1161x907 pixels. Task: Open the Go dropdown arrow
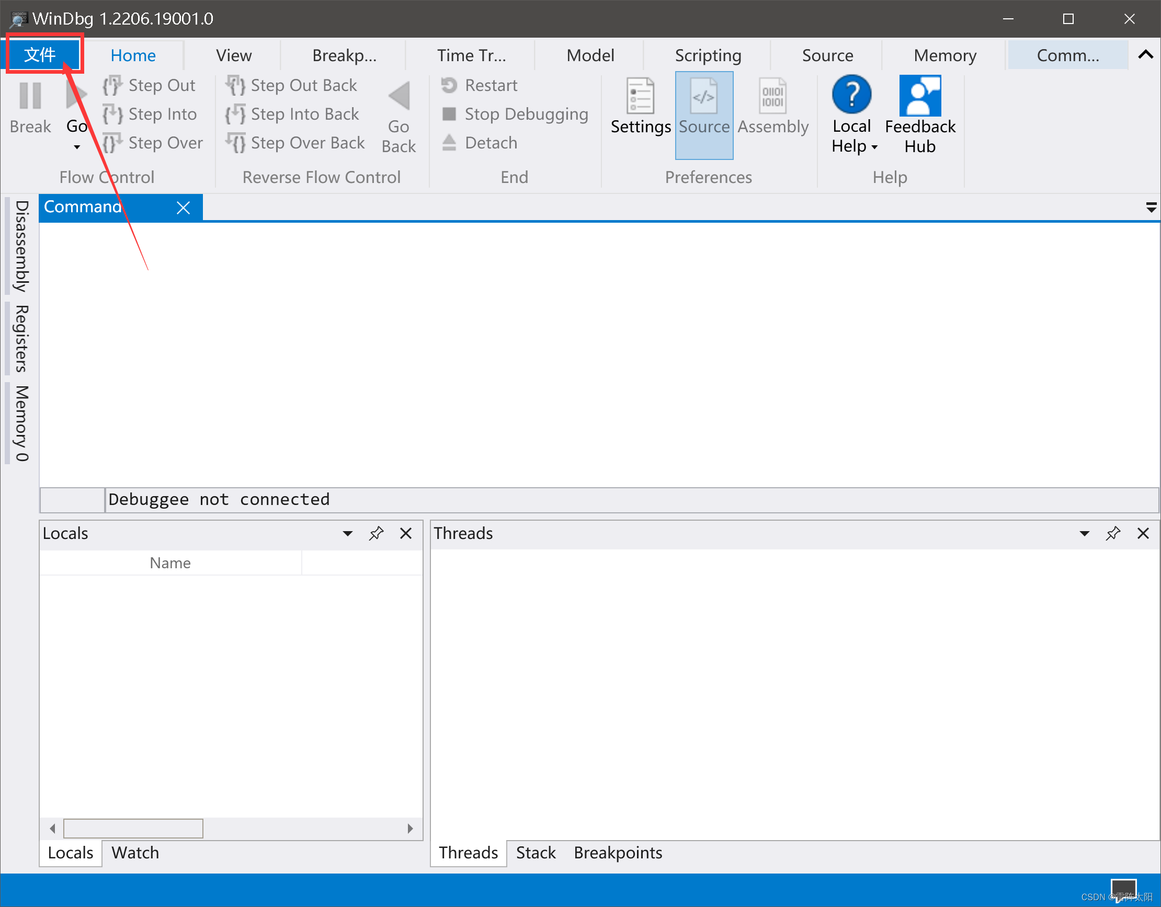(x=77, y=147)
